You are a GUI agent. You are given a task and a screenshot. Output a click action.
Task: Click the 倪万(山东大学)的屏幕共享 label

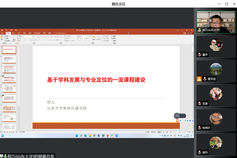[x=30, y=156]
